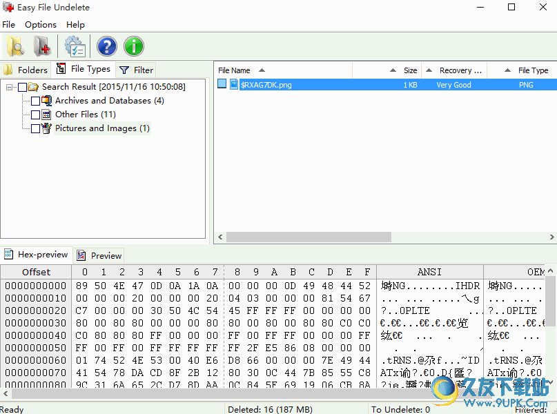The width and height of the screenshot is (557, 414).
Task: Click the Deleted: 16 (187 MB) status
Action: point(270,409)
